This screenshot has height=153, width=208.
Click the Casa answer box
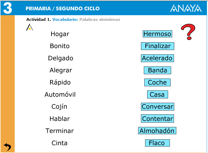157,94
